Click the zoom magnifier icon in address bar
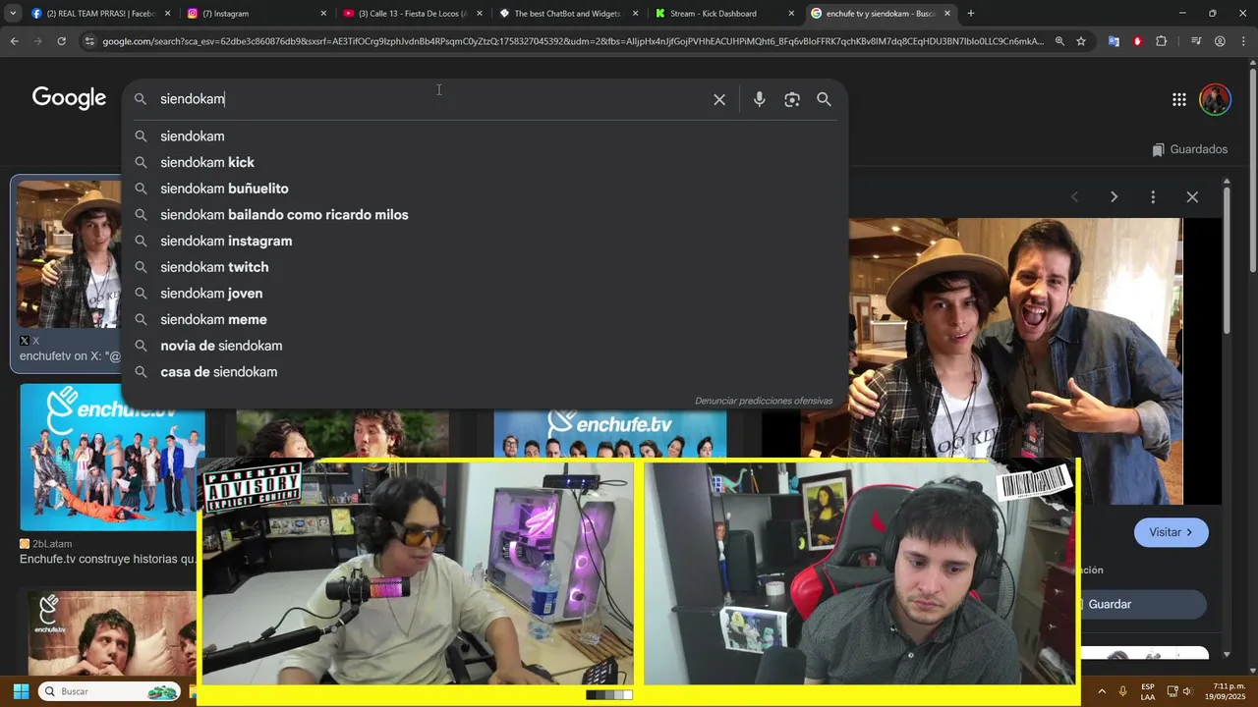Screen dimensions: 1258x707 point(1059,41)
